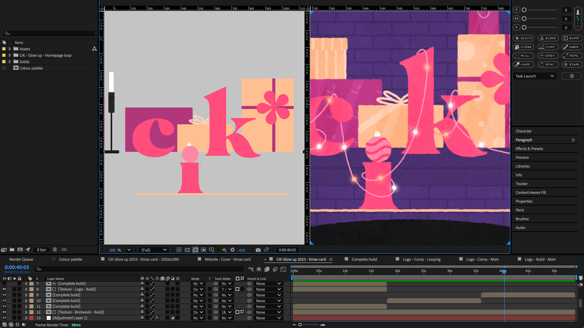Expand the Assets folder
584x328 pixels.
pyautogui.click(x=9, y=49)
